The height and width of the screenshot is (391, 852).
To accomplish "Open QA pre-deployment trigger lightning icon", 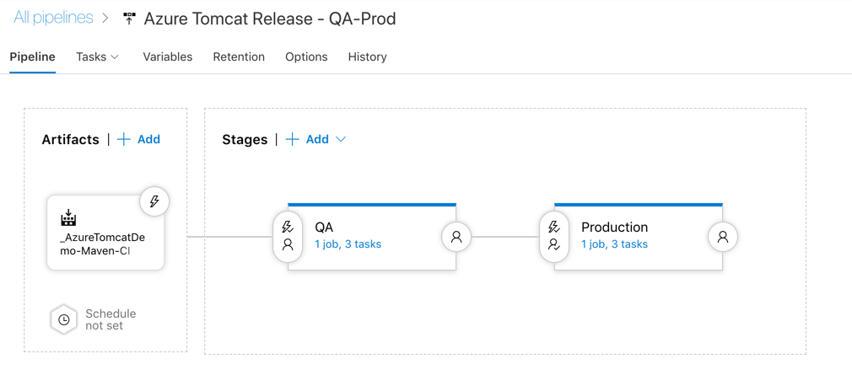I will tap(288, 227).
